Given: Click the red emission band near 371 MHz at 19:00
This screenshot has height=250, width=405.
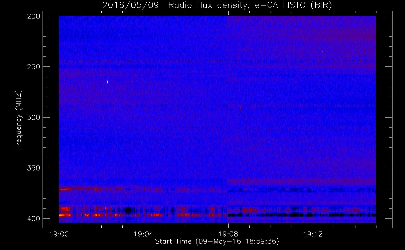Looking at the screenshot, I should 65,189.
